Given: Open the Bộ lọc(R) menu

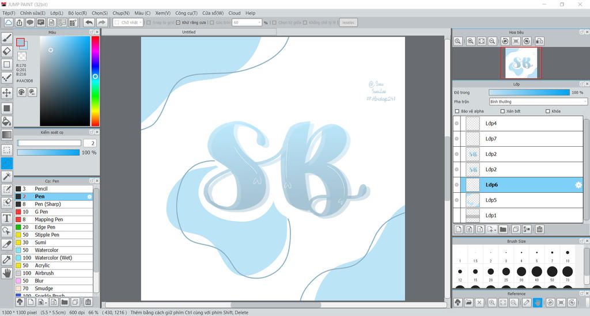Looking at the screenshot, I should 78,13.
